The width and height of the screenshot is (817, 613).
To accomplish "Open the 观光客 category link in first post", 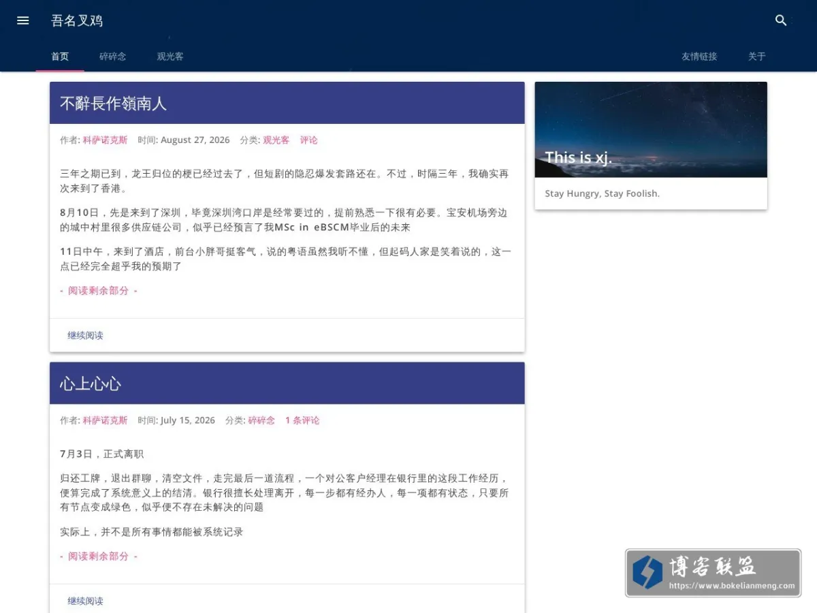I will pyautogui.click(x=276, y=140).
